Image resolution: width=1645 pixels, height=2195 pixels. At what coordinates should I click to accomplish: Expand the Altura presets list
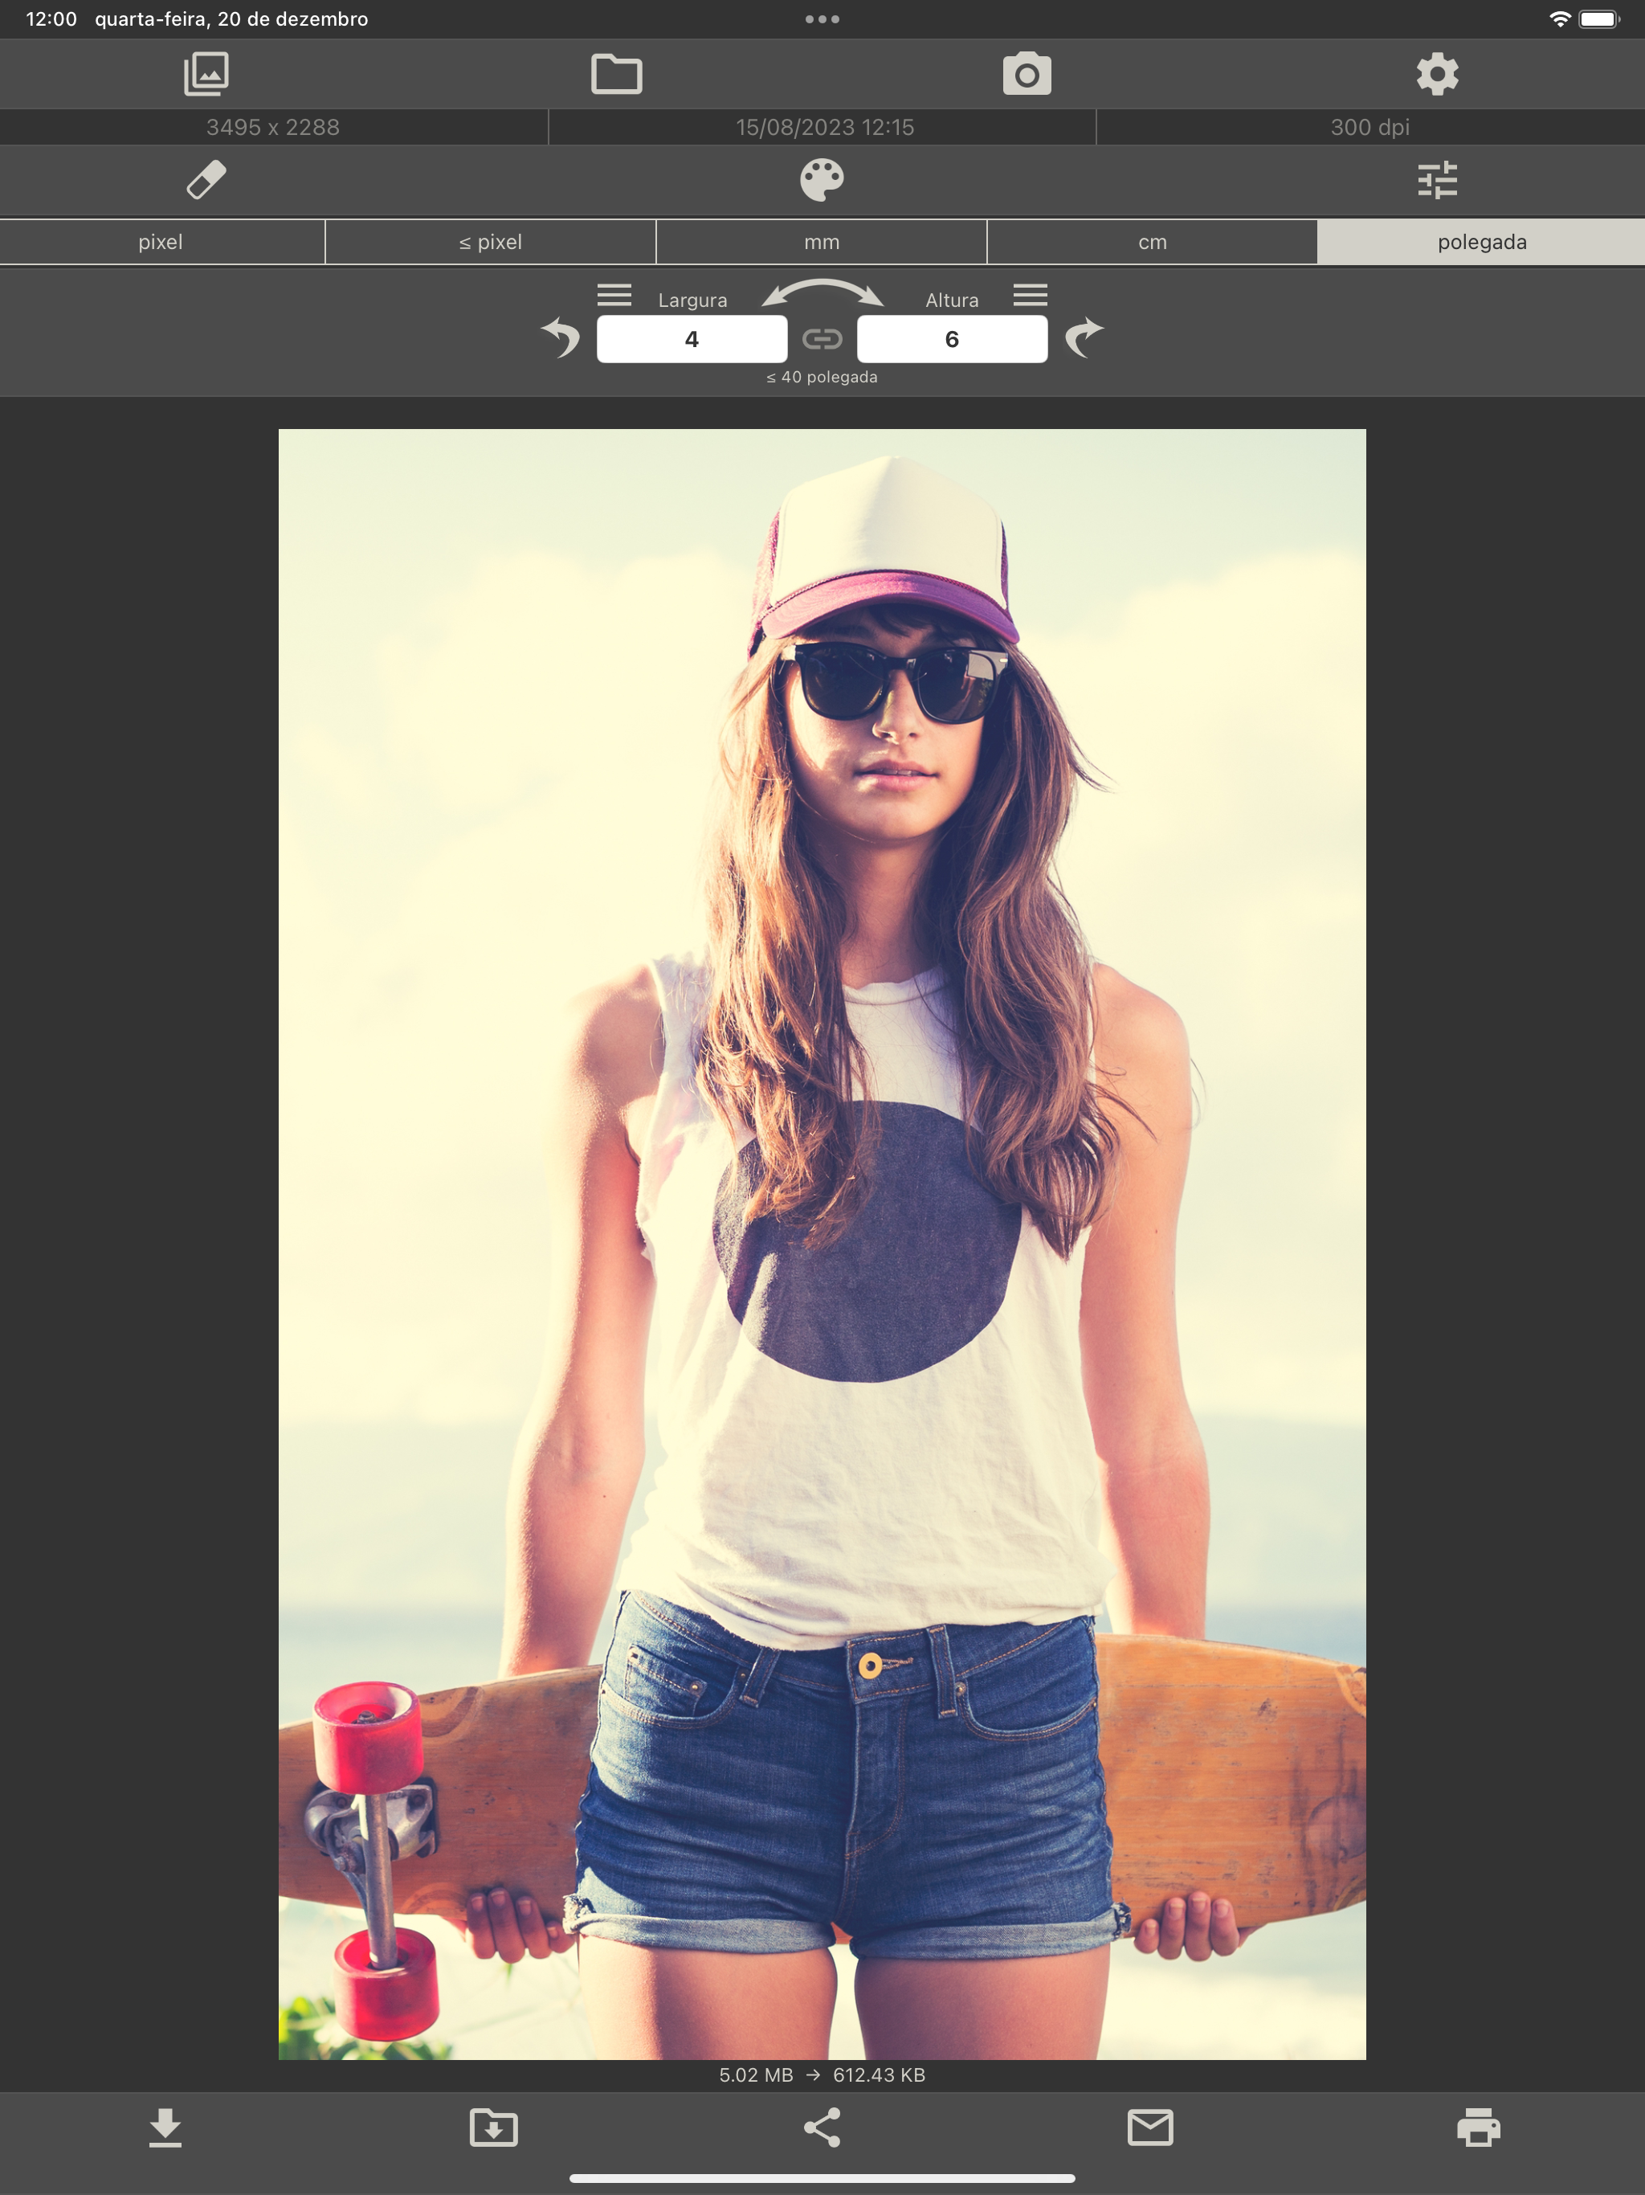pos(1030,295)
